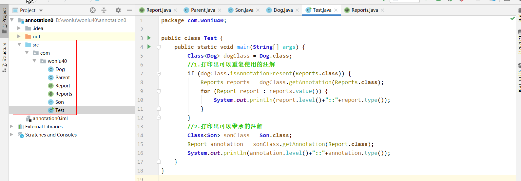Click the locate/select opened file icon
The height and width of the screenshot is (181, 521).
tap(93, 10)
